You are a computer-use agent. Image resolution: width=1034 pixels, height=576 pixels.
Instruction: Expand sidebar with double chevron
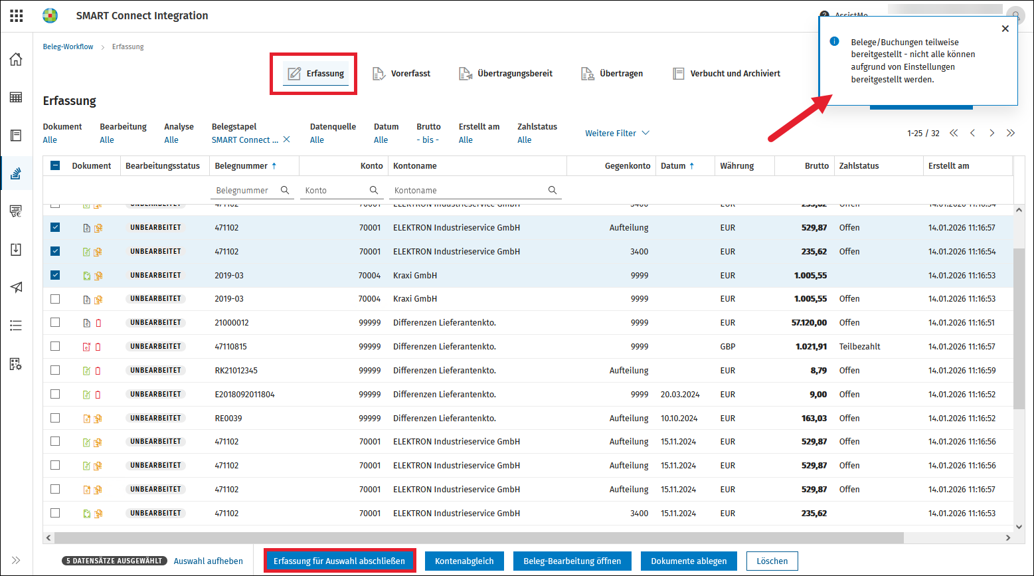(x=16, y=560)
